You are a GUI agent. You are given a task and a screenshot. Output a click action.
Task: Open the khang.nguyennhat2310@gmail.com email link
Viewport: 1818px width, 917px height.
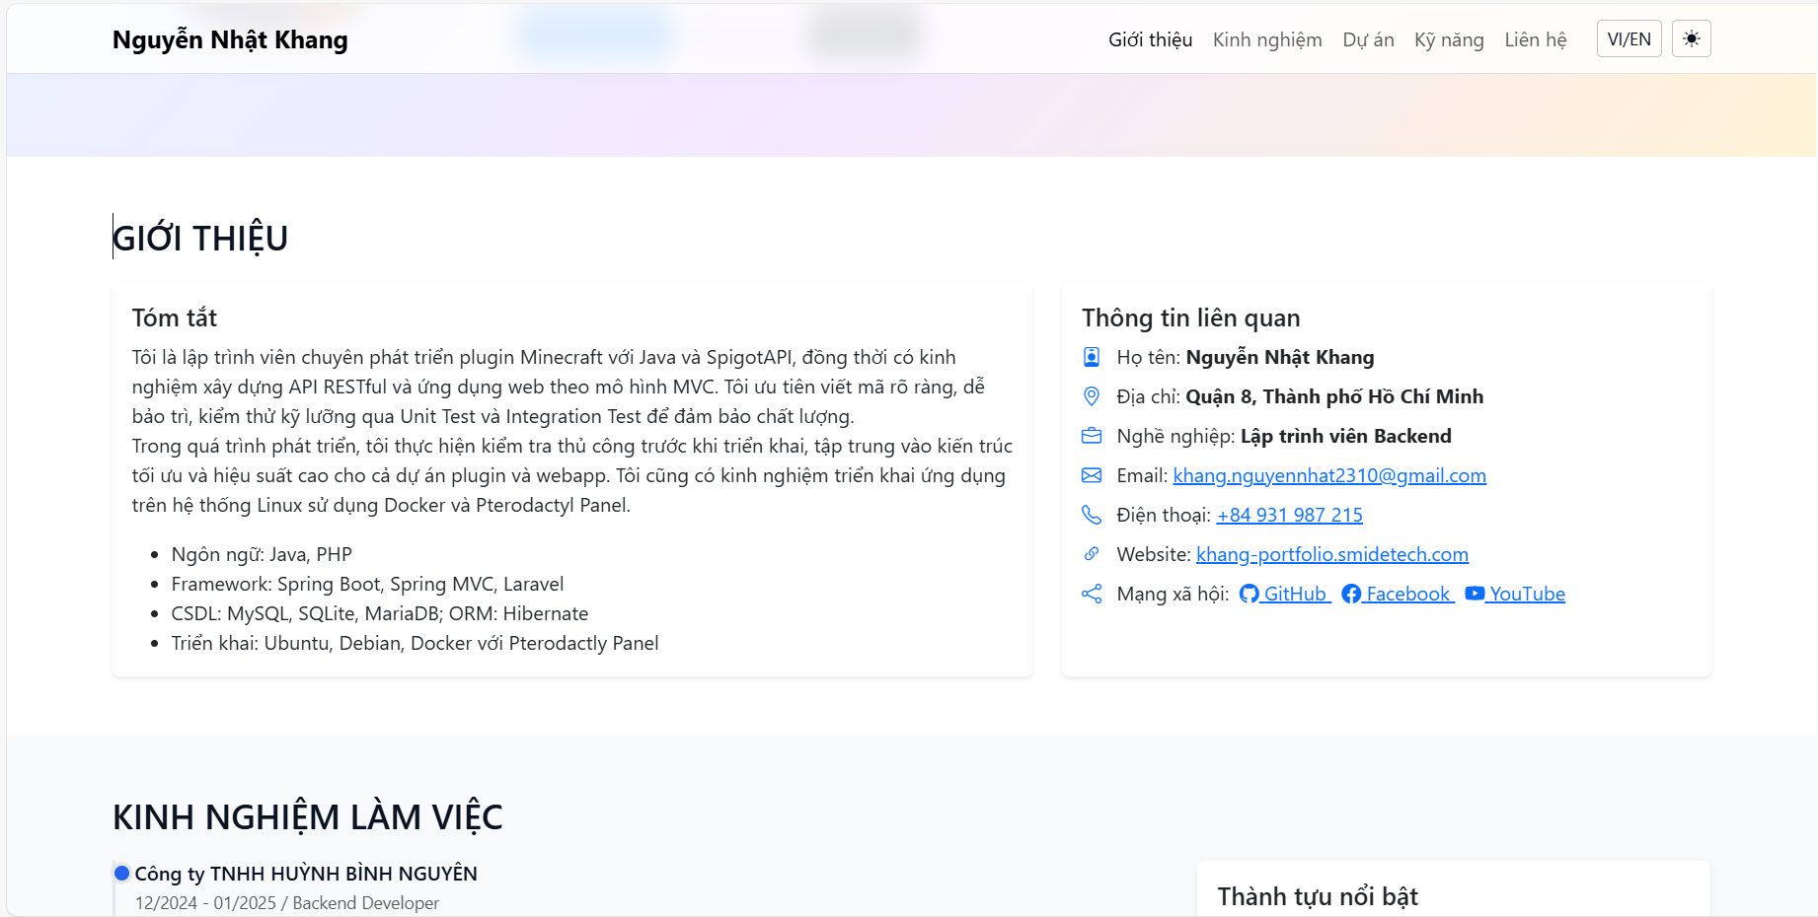pyautogui.click(x=1329, y=475)
